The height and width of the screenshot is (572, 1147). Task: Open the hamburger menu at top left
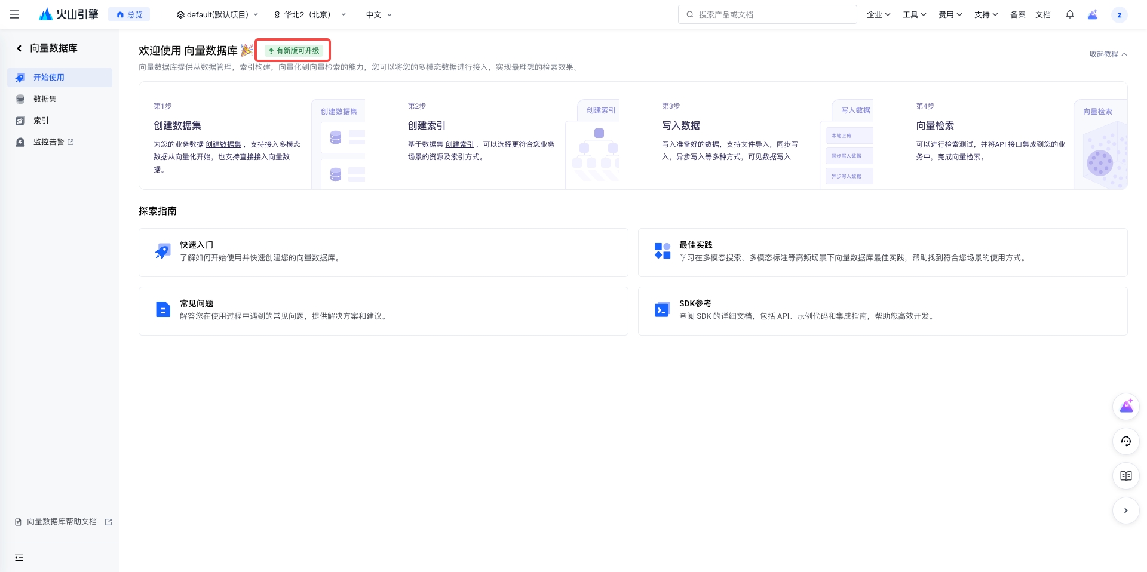click(x=14, y=14)
